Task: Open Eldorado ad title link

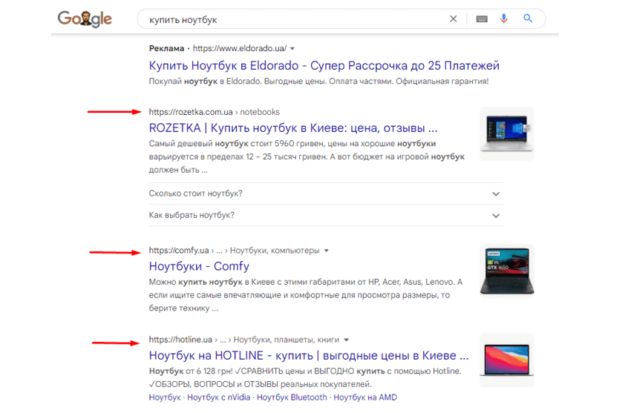Action: (x=324, y=65)
